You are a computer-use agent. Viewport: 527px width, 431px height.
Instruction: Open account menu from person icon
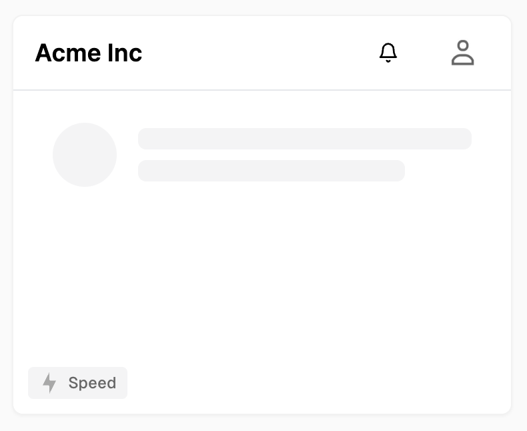[462, 53]
